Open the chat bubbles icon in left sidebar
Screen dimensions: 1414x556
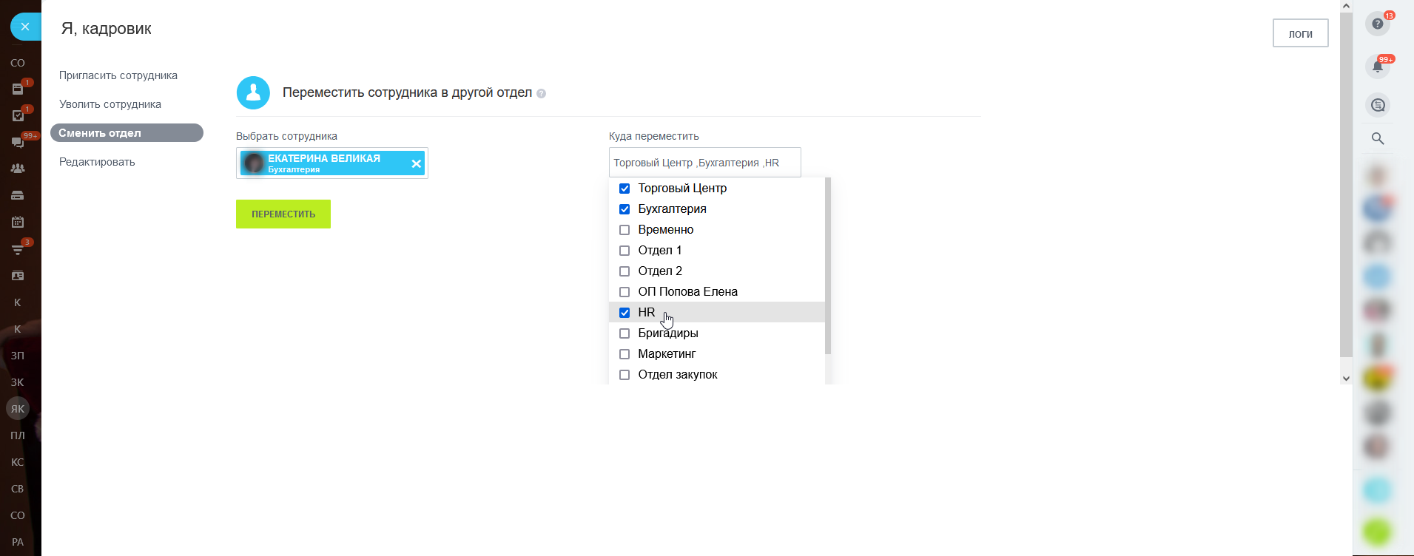click(18, 142)
